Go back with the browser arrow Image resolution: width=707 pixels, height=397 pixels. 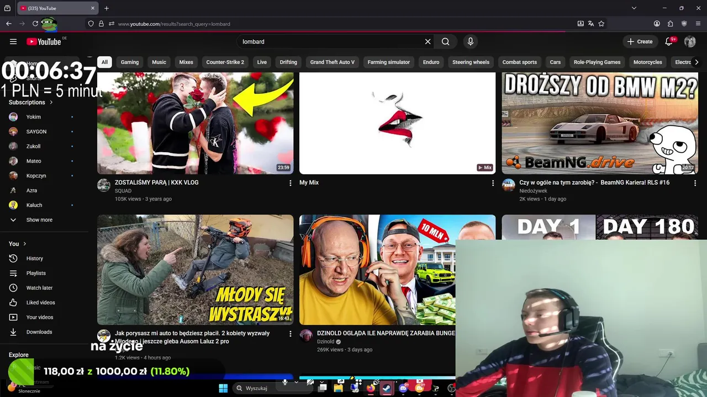coord(8,24)
